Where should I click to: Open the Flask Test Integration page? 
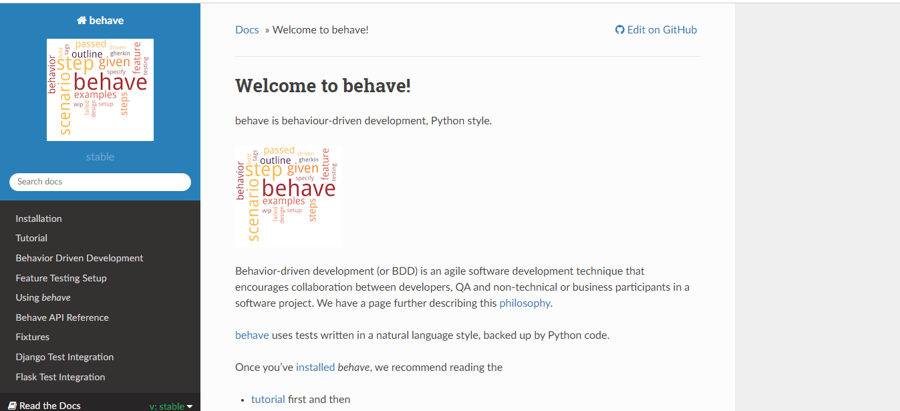(60, 376)
